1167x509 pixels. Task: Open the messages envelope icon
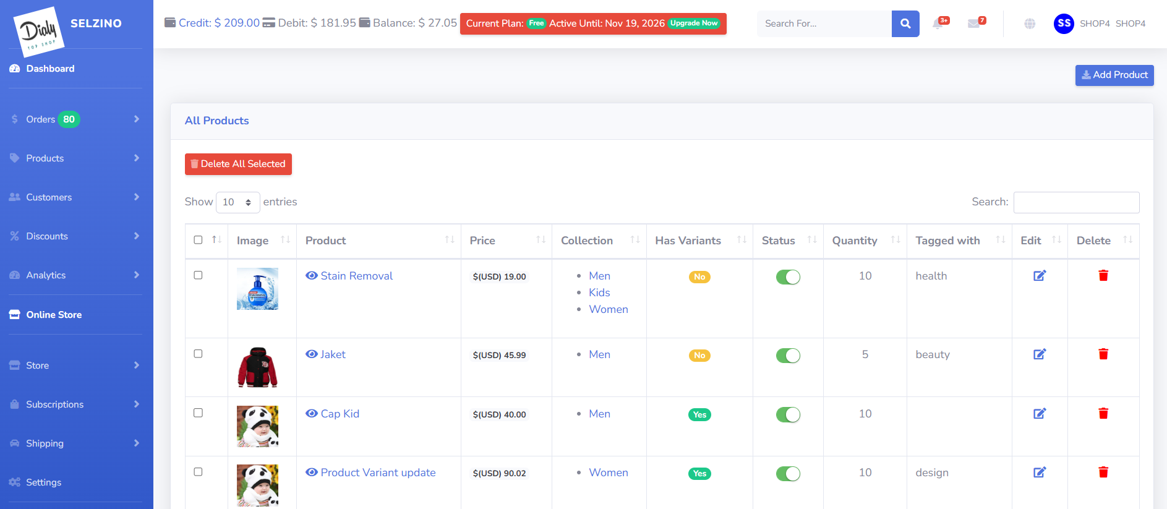[x=974, y=24]
